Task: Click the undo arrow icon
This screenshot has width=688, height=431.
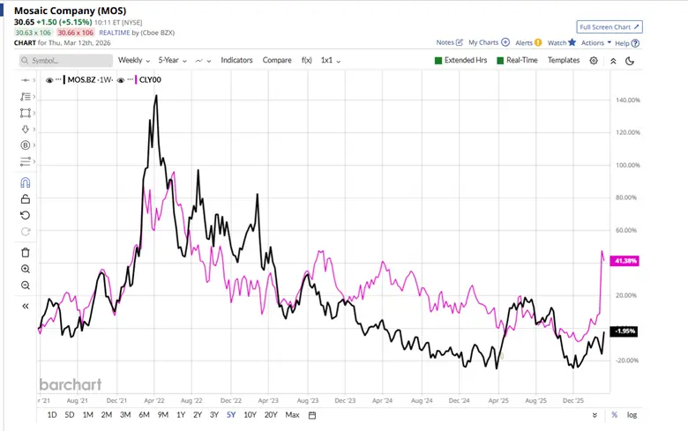Action: tap(26, 215)
